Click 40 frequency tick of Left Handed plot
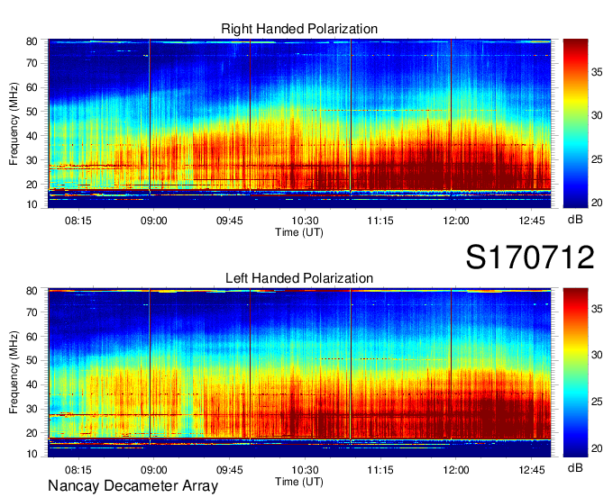613x497 pixels. 32,385
